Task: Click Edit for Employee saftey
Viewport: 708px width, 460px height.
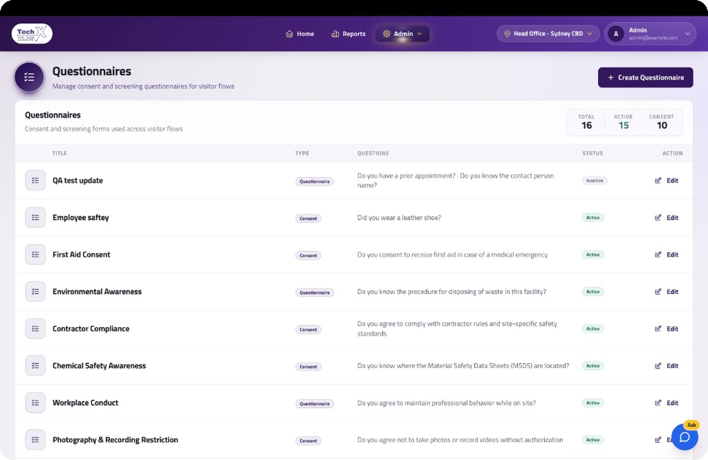Action: pos(667,217)
